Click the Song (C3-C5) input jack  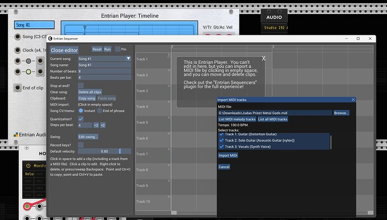(x=17, y=37)
